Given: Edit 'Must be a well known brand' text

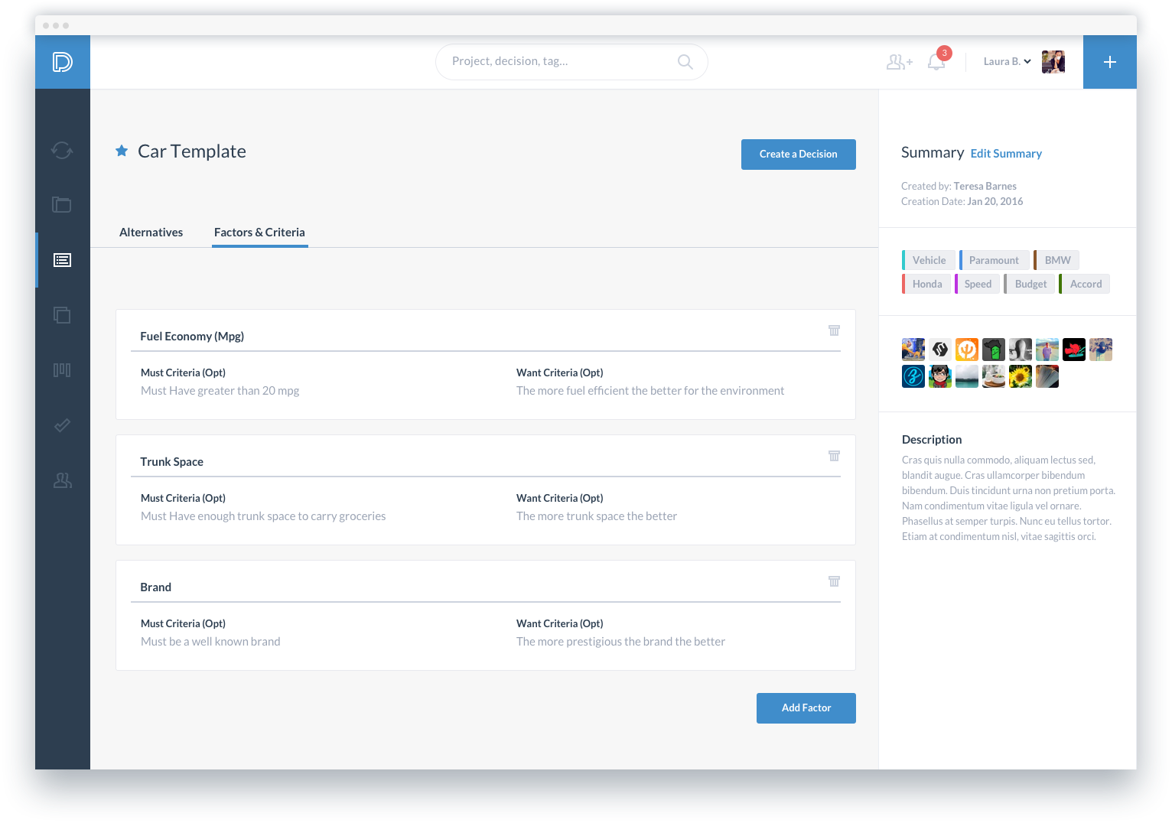Looking at the screenshot, I should (x=210, y=642).
